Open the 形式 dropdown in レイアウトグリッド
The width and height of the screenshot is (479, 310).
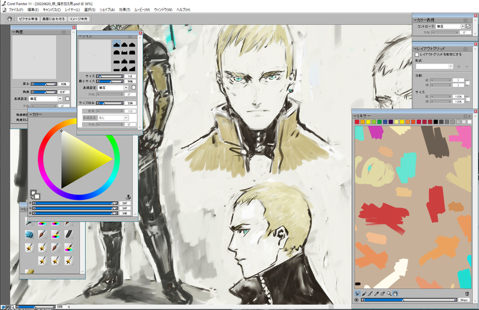[x=434, y=66]
